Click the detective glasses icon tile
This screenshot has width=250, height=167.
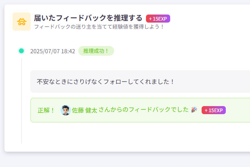(x=21, y=21)
